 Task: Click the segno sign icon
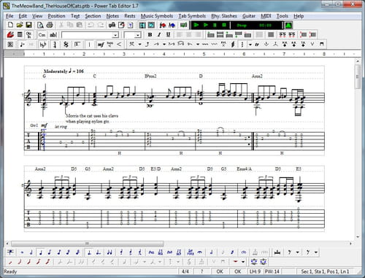66,45
